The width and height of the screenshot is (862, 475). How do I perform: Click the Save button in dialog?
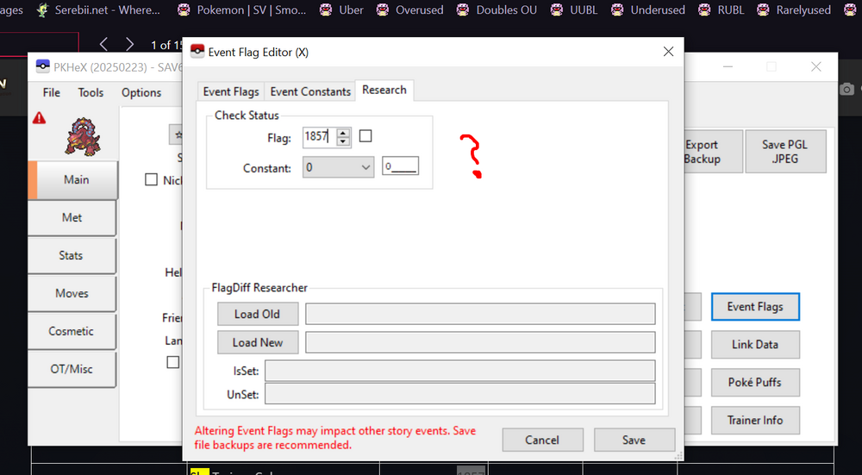tap(634, 440)
